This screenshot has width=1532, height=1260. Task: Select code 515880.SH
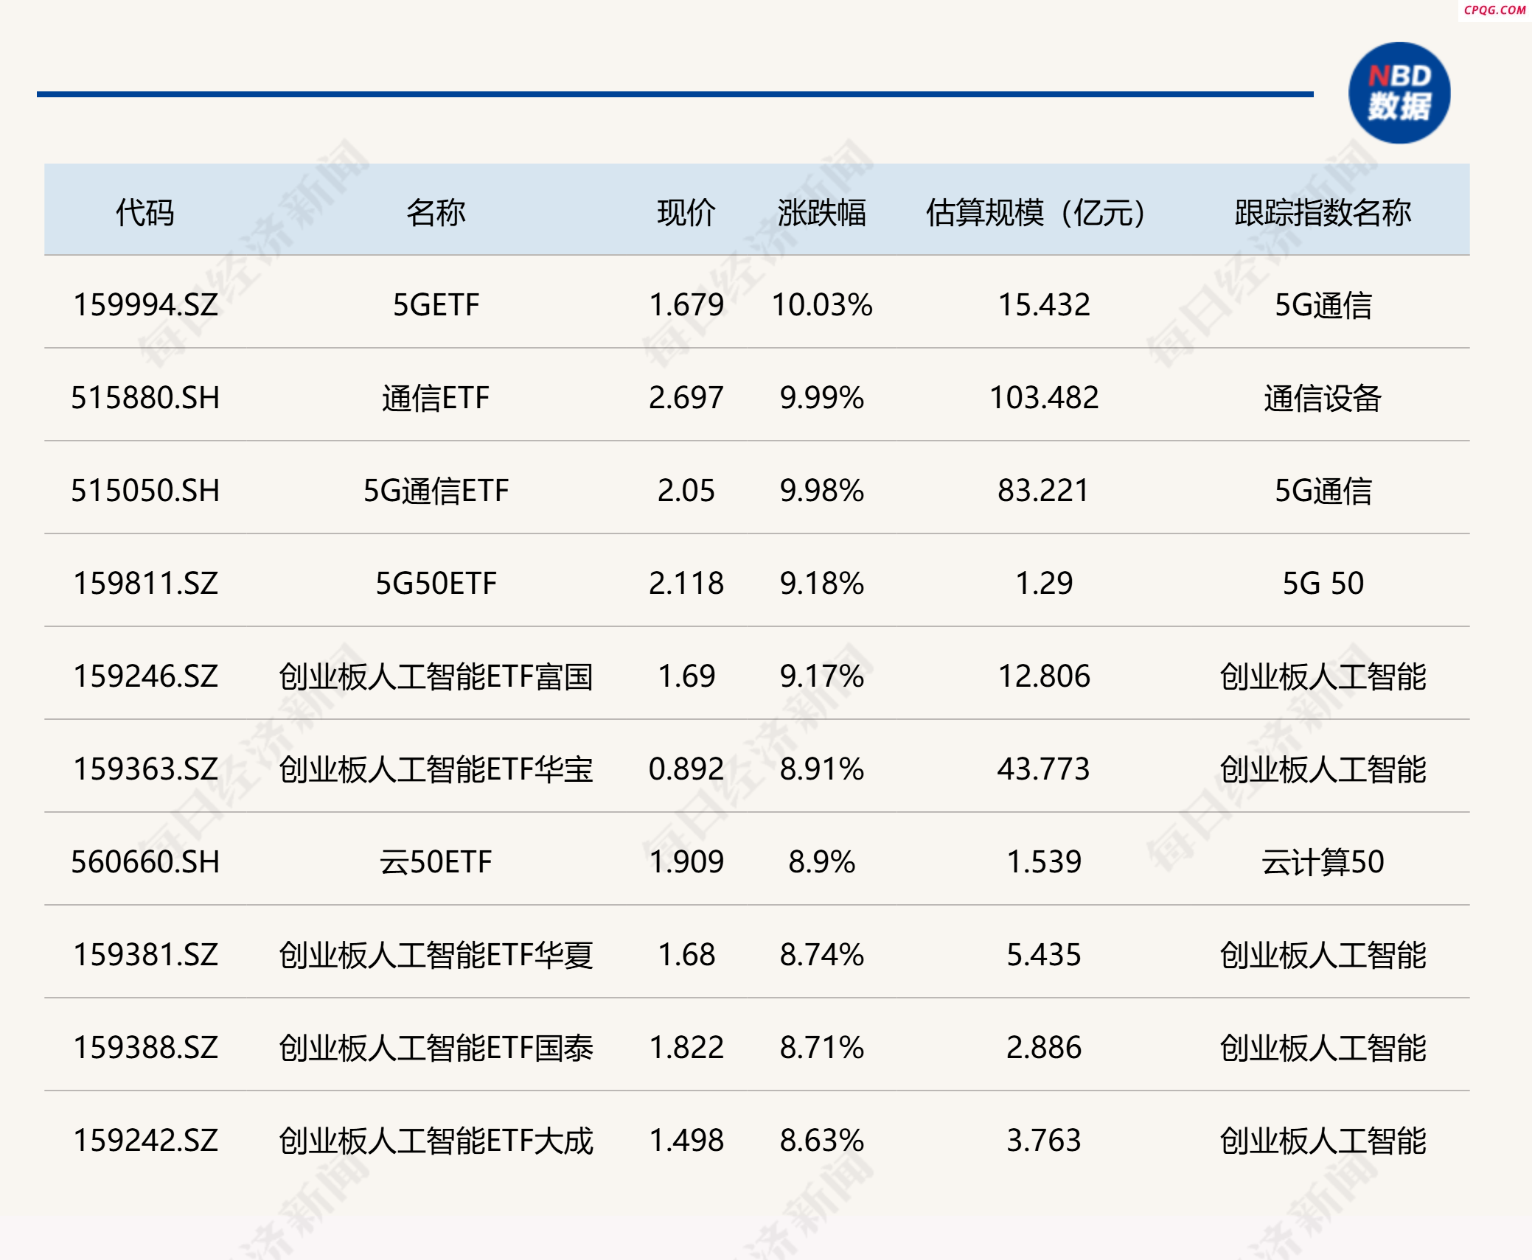pos(145,398)
